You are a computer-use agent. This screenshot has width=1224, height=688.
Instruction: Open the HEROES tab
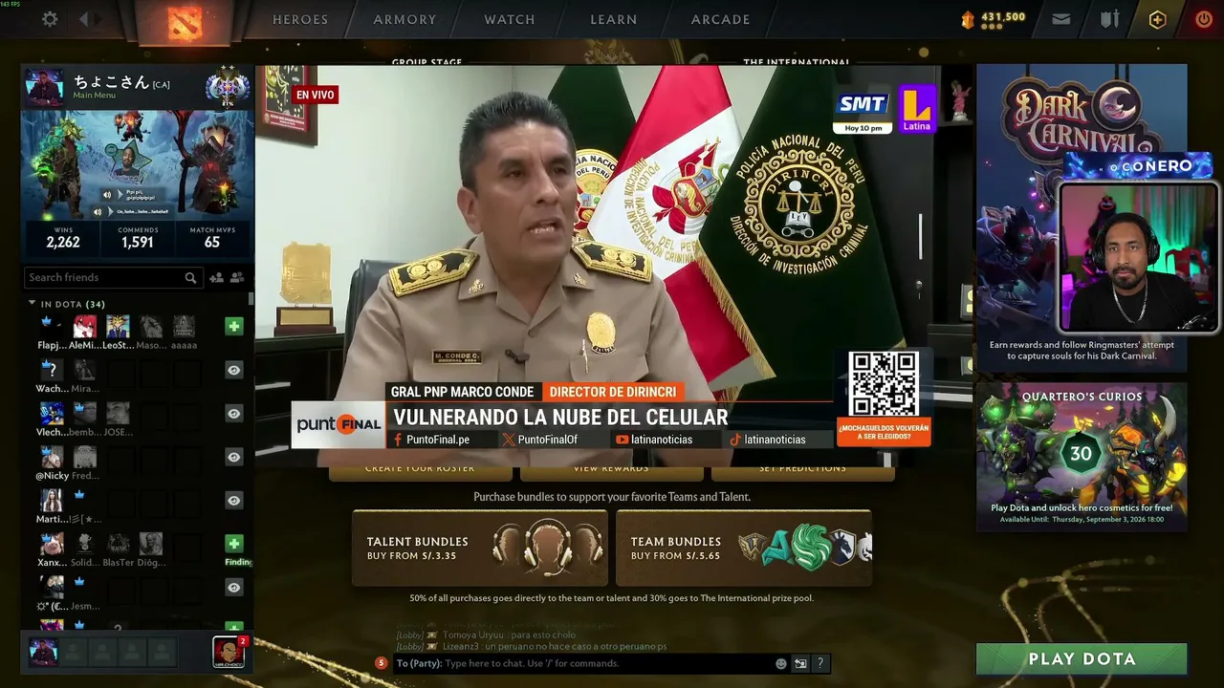(300, 19)
